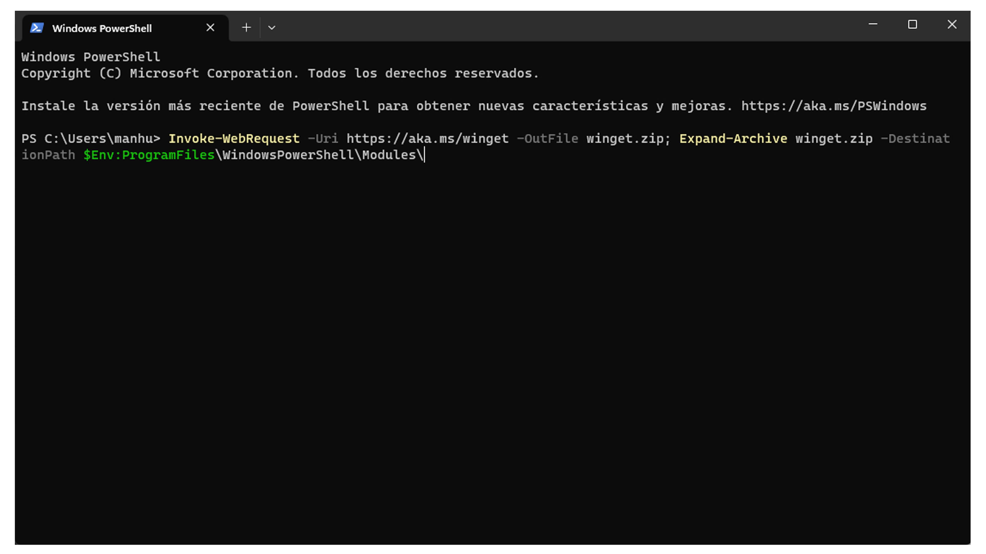The height and width of the screenshot is (554, 986).
Task: Expand the new tab profile dropdown
Action: (272, 27)
